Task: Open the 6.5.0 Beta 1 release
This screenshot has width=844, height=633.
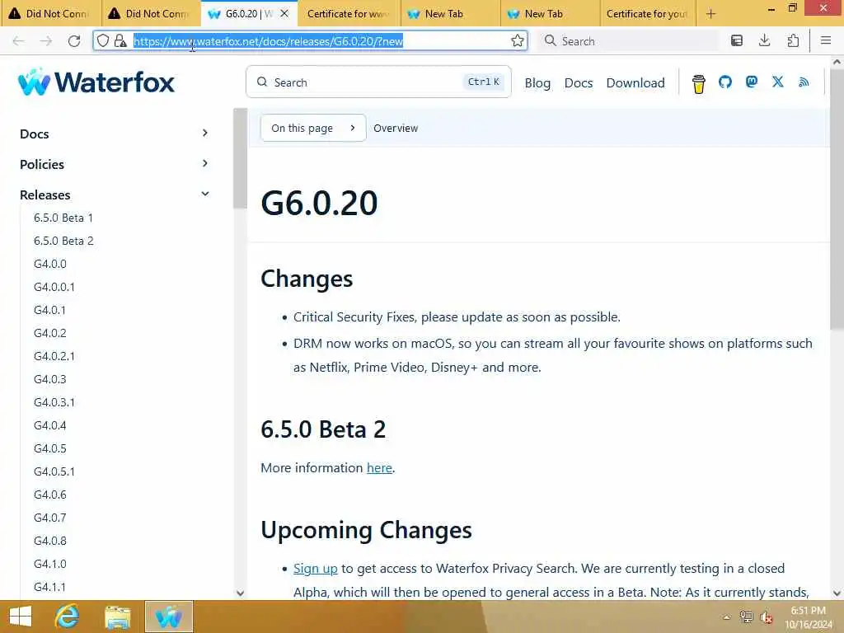Action: pos(63,218)
